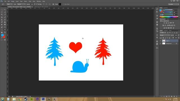Toggle the Anti-alias checkbox
This screenshot has height=101, width=180.
point(37,4)
